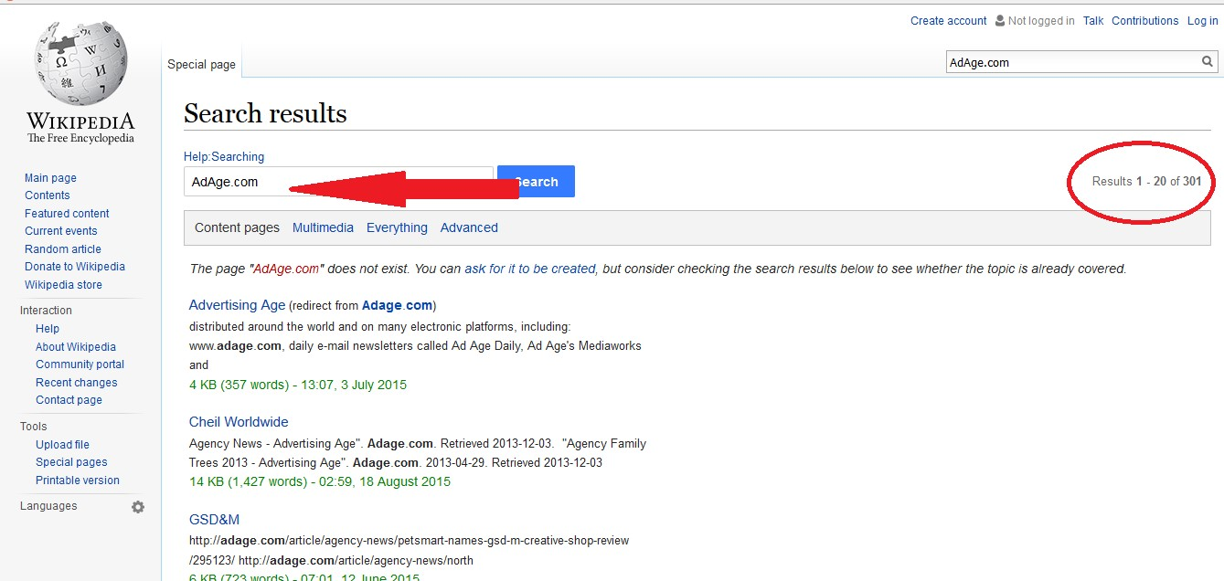Click Printable version link

[x=78, y=481]
